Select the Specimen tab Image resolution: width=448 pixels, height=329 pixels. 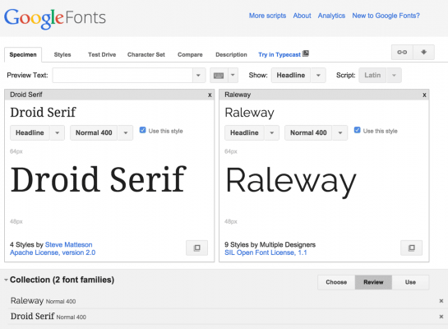pyautogui.click(x=23, y=54)
